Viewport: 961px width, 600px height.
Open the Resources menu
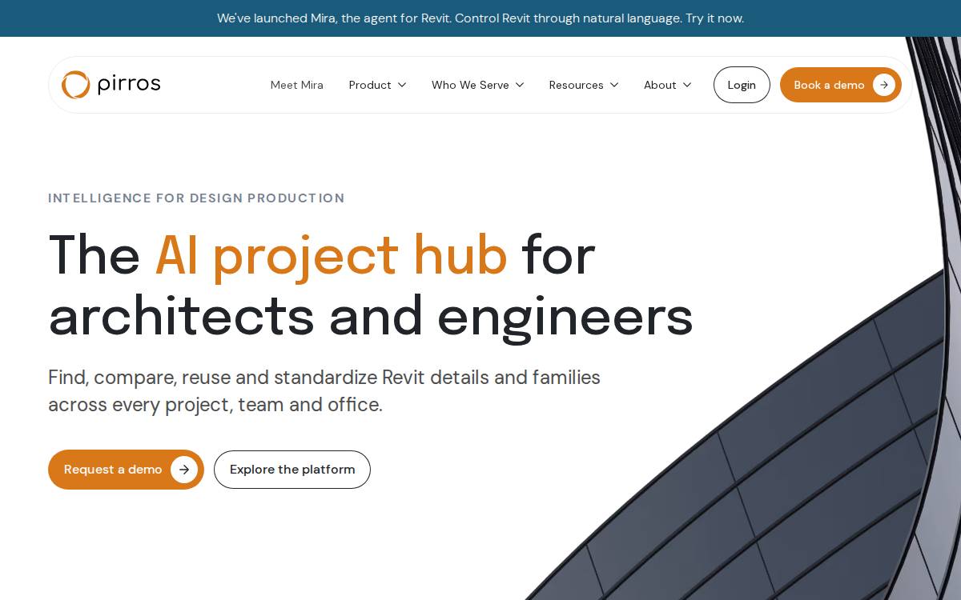(584, 85)
